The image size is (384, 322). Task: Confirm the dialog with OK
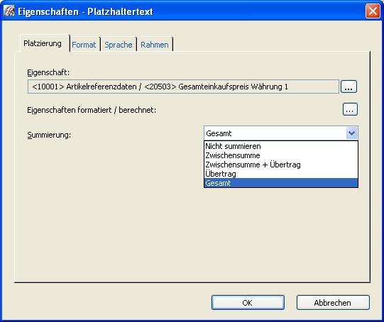[x=248, y=303]
